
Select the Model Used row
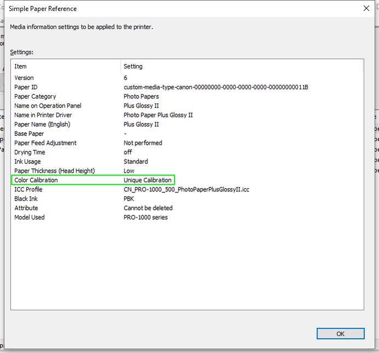pyautogui.click(x=187, y=217)
